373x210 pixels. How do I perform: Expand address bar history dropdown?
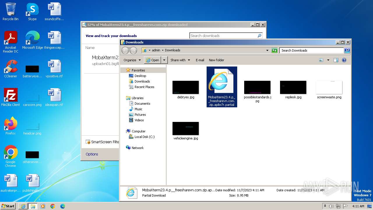267,50
